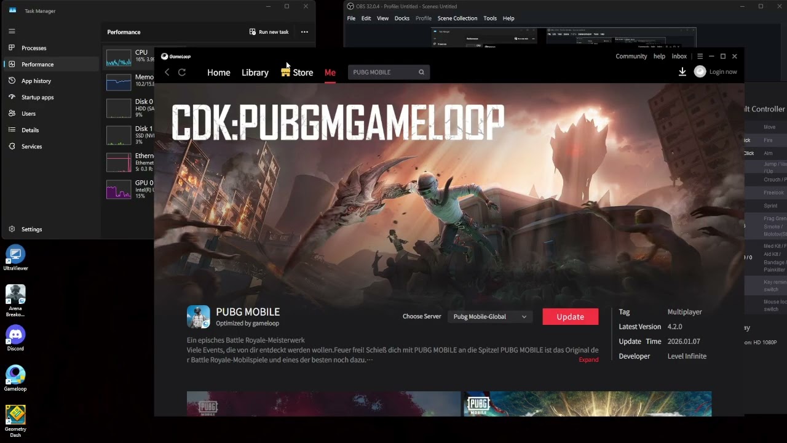Open Gameloop Library tab
Screen dimensions: 787x443
coord(255,73)
